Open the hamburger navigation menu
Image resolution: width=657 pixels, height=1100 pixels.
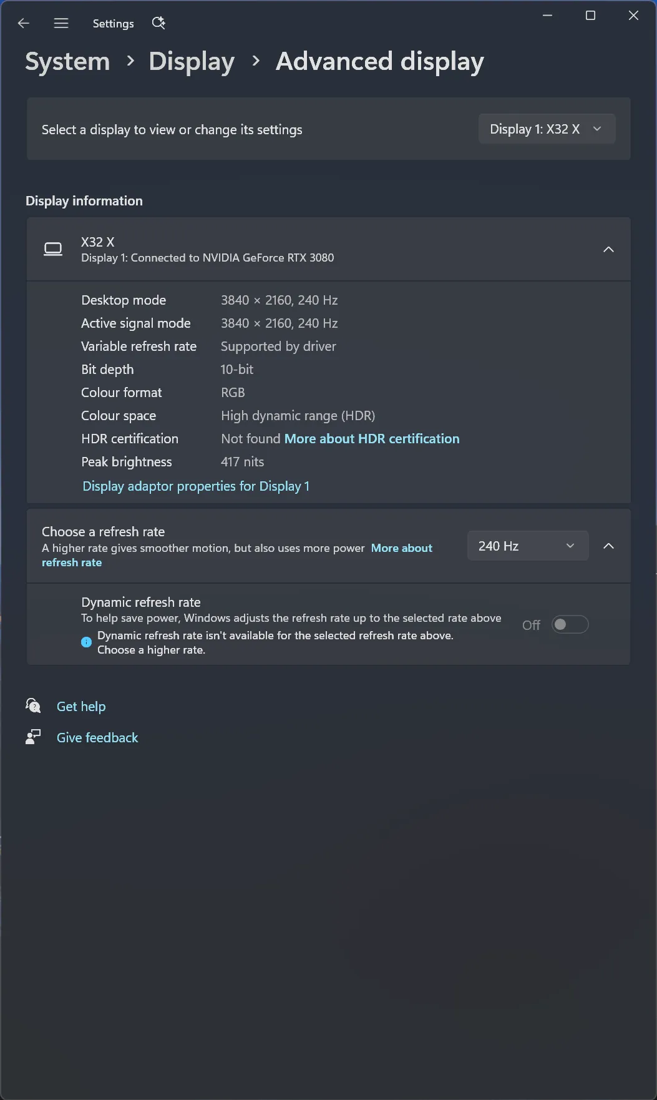point(61,24)
